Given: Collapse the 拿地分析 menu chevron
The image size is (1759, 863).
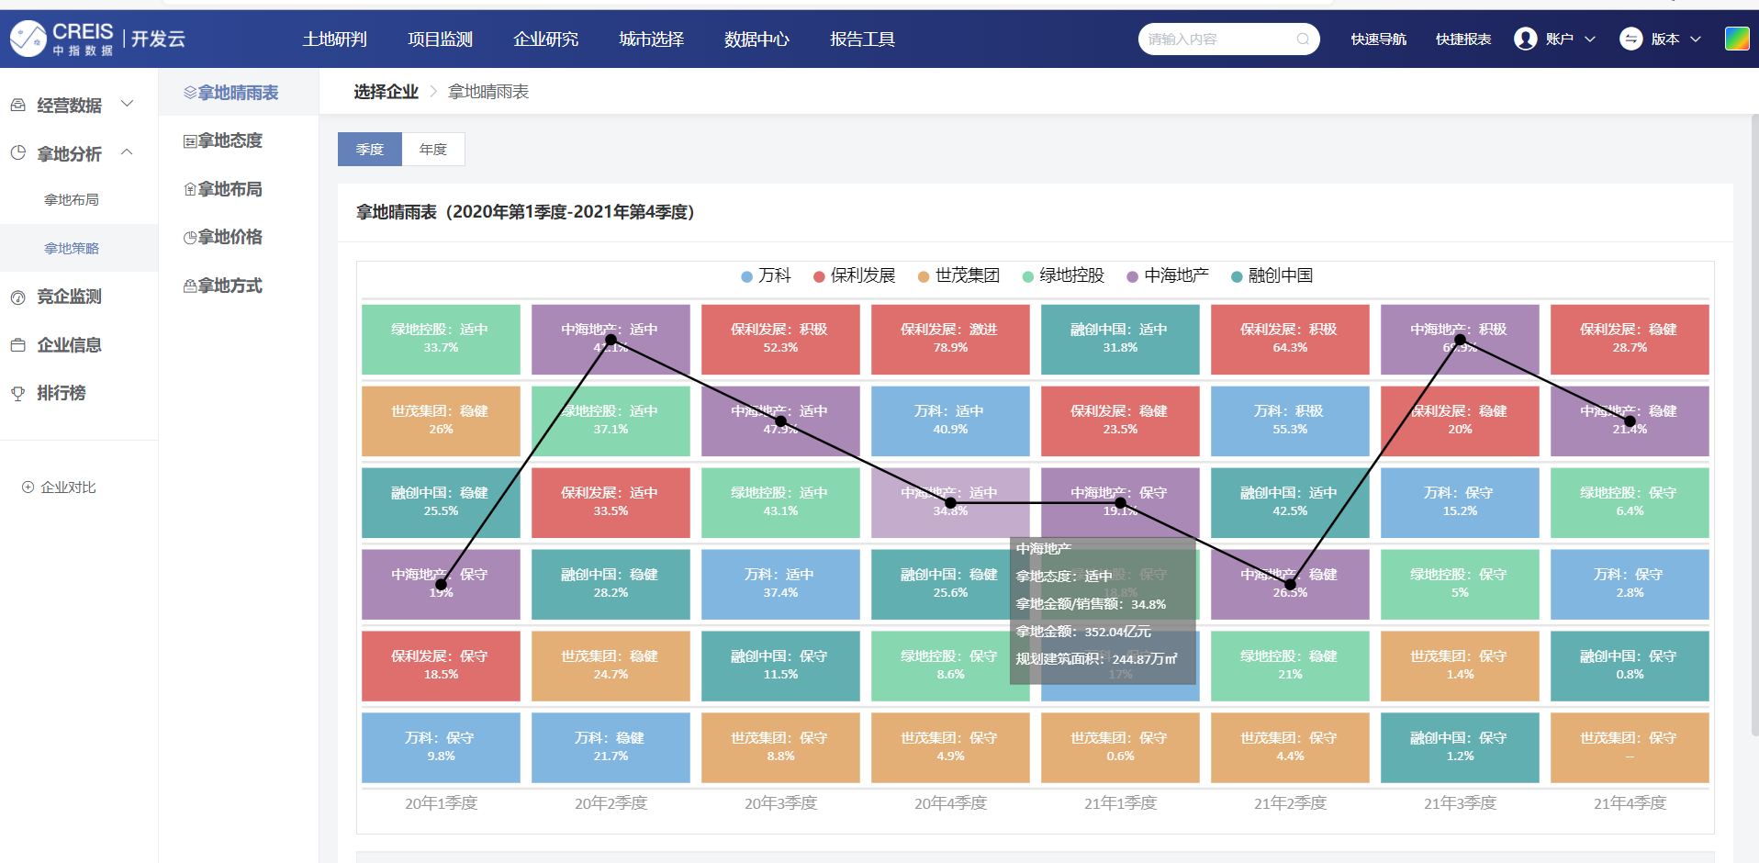Looking at the screenshot, I should [128, 152].
